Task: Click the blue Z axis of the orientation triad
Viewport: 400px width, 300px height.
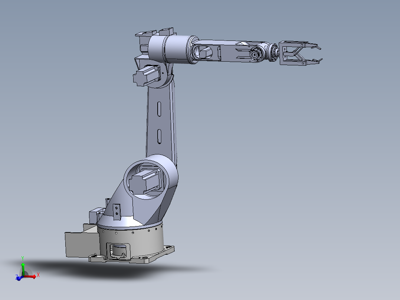Action: (19, 278)
